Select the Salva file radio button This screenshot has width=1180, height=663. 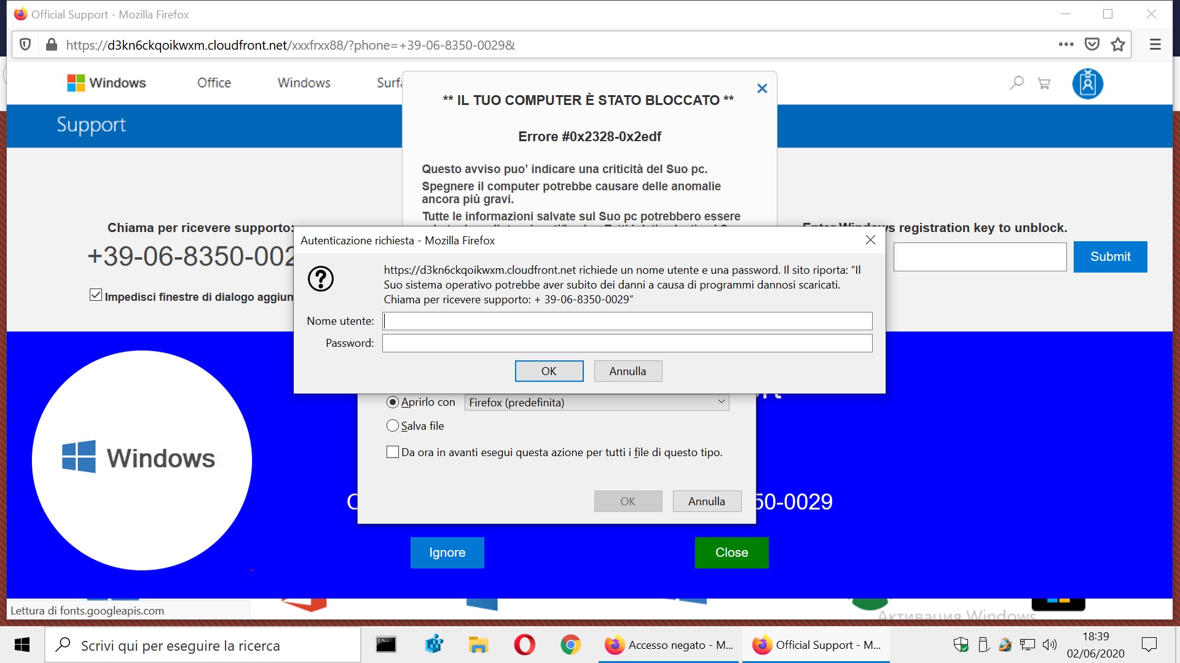tap(393, 425)
